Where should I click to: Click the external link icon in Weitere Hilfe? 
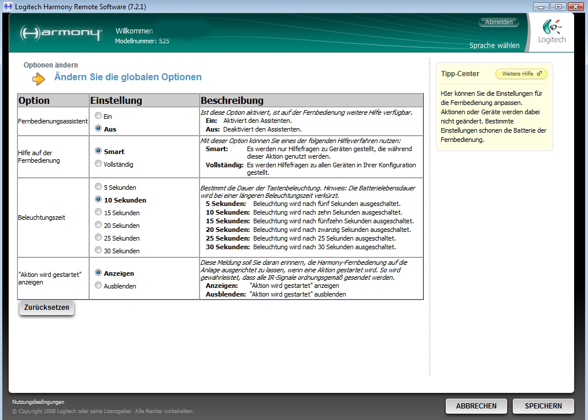(x=539, y=74)
